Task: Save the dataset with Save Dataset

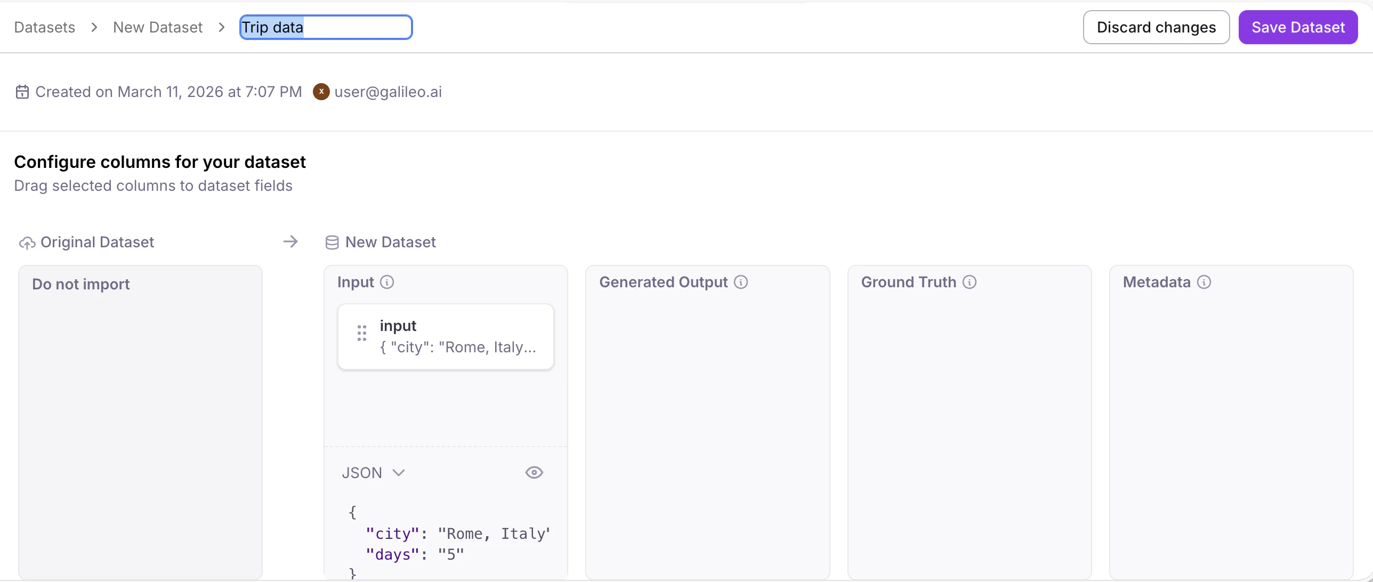Action: [x=1297, y=27]
